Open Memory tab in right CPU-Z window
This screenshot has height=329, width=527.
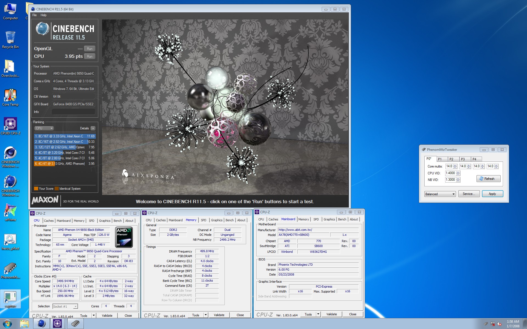[x=303, y=219]
